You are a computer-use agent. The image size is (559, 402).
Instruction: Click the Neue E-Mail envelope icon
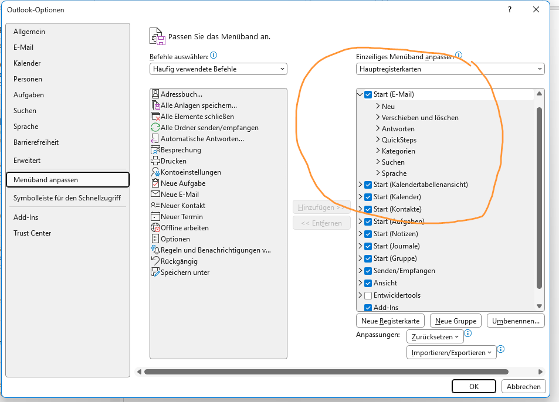155,194
